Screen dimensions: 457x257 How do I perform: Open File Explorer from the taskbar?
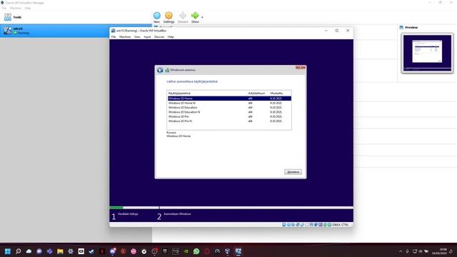coord(60,251)
